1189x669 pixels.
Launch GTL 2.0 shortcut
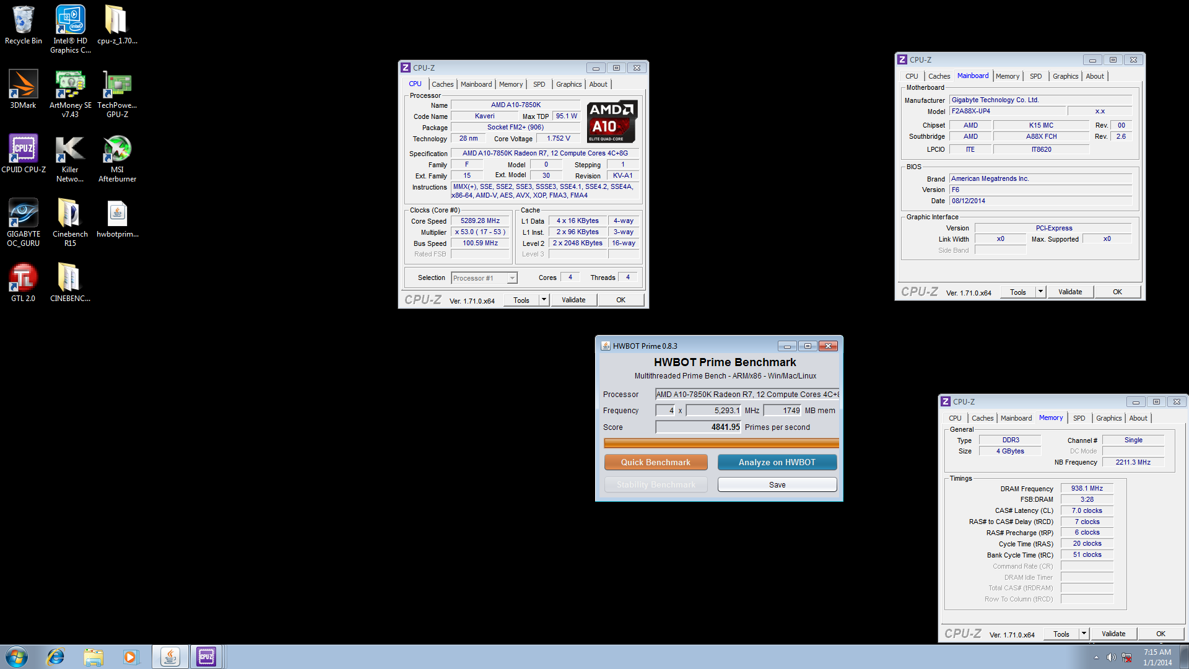click(x=23, y=283)
